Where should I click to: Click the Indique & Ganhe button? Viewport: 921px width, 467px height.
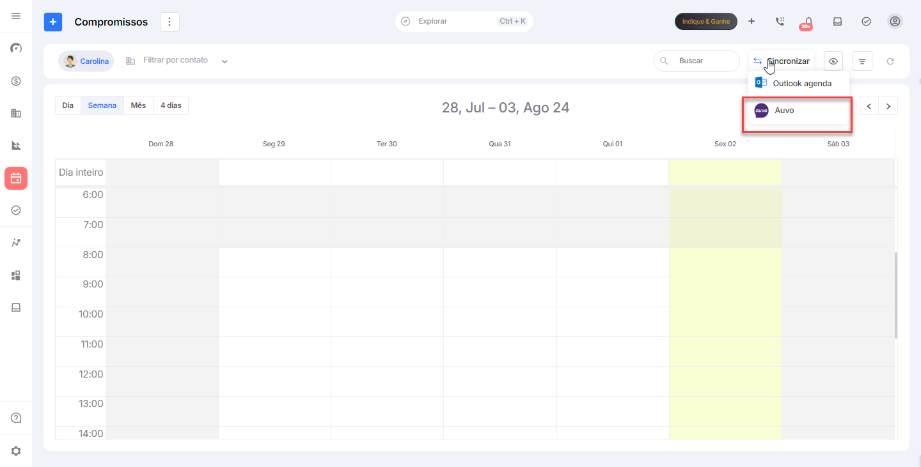(705, 22)
